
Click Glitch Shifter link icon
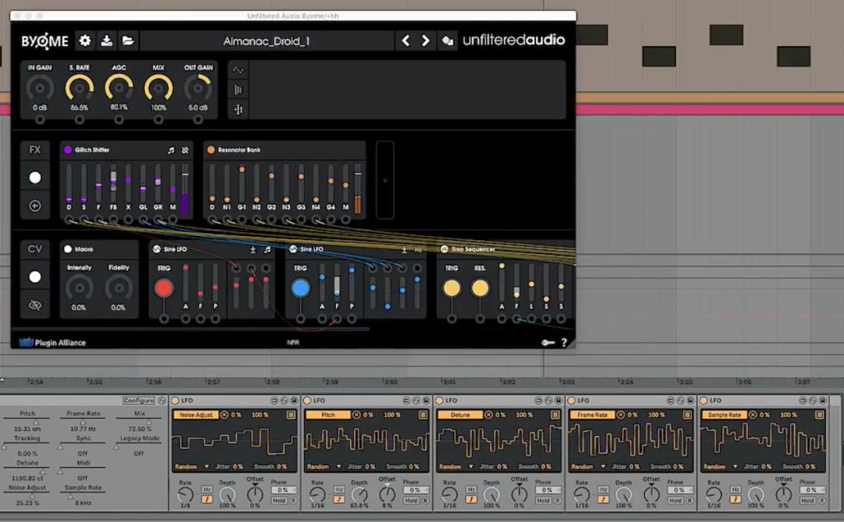point(185,150)
